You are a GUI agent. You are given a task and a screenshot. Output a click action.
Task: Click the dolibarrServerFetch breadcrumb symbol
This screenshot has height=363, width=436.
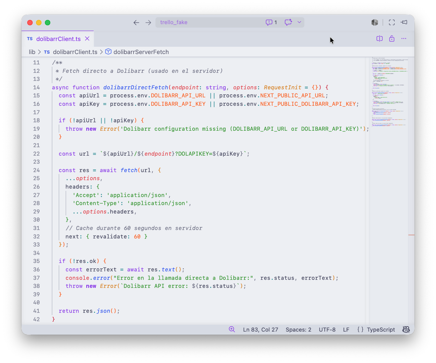pyautogui.click(x=141, y=52)
